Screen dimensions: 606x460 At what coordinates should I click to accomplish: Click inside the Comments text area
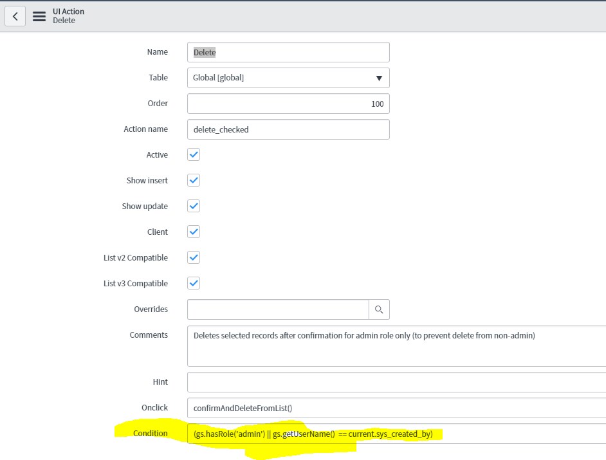pyautogui.click(x=396, y=346)
